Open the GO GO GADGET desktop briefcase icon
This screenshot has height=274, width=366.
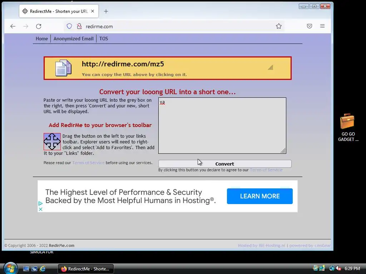[x=348, y=127]
